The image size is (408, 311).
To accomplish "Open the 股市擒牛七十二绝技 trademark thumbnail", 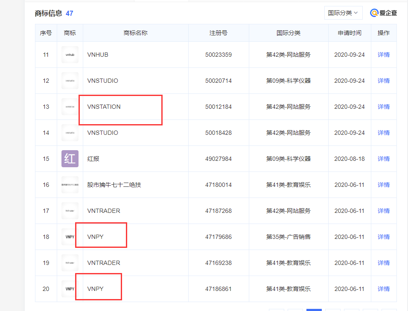I will [x=70, y=185].
